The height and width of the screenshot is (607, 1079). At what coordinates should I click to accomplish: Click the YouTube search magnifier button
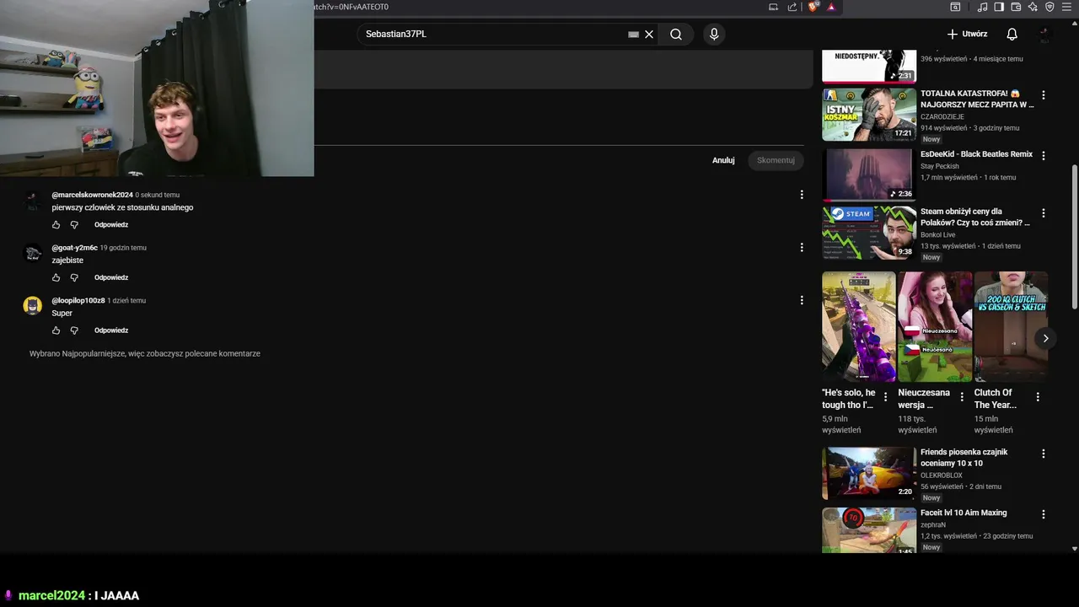[676, 35]
